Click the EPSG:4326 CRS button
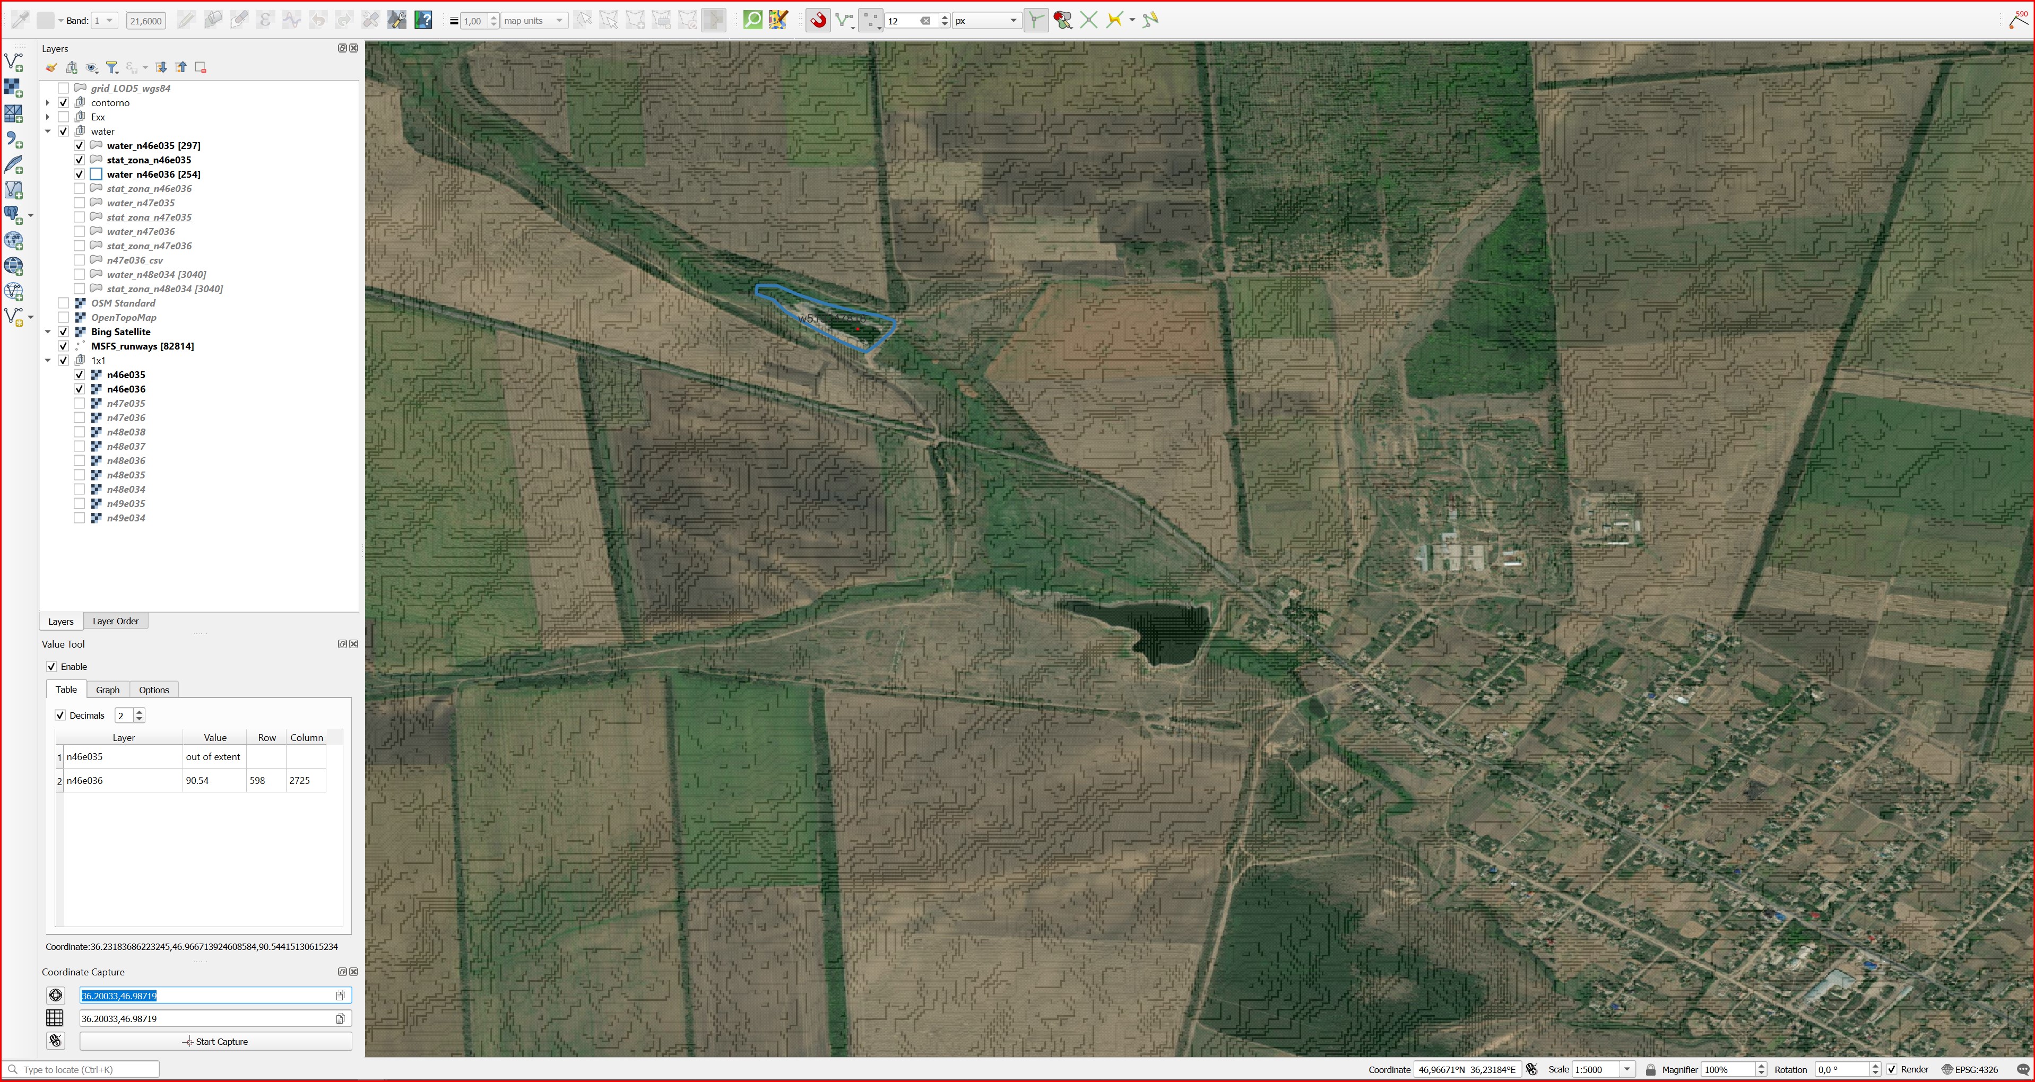Screen dimensions: 2035x1082 1970,1069
